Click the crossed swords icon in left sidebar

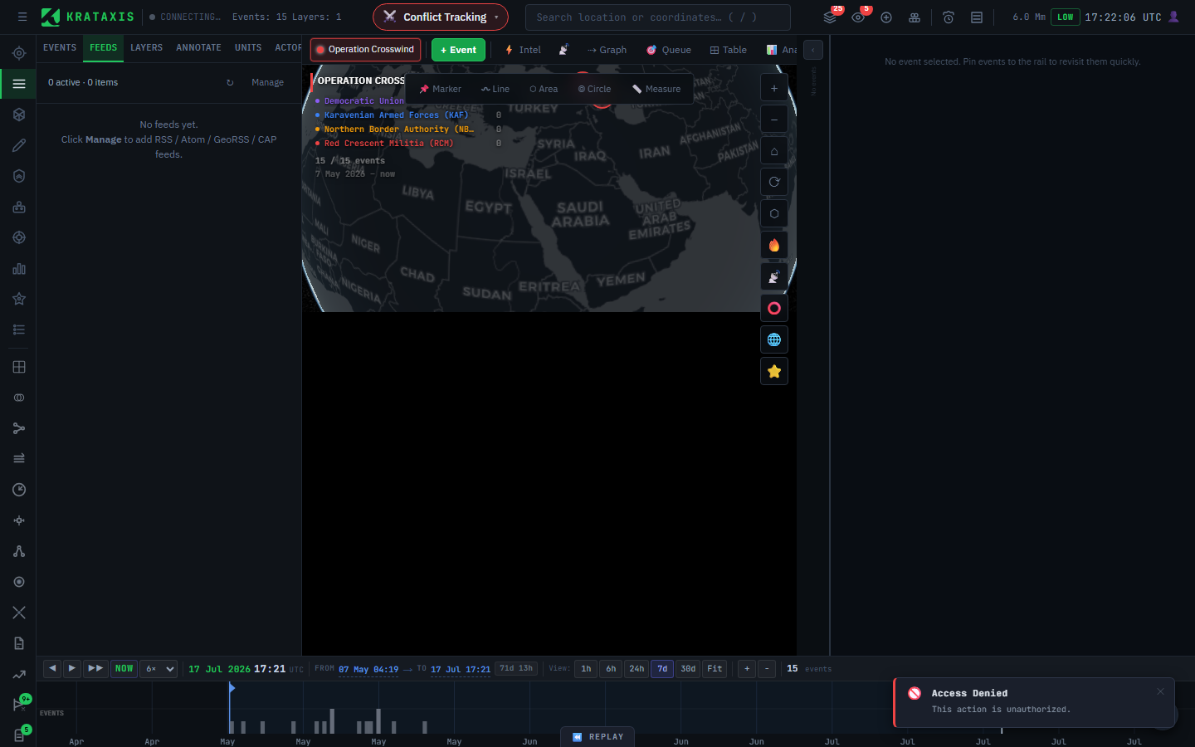coord(19,613)
